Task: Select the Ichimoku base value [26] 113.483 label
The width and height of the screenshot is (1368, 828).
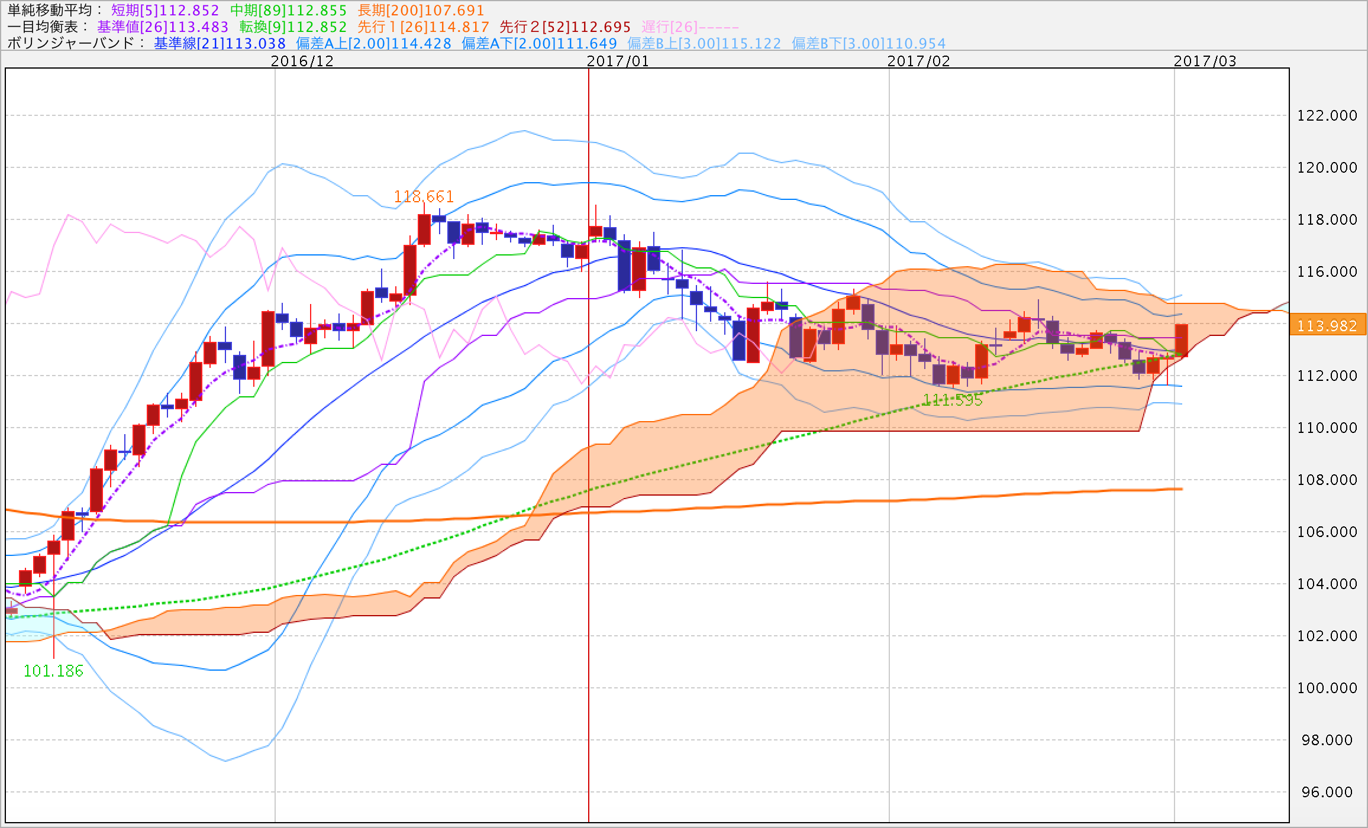Action: [163, 27]
